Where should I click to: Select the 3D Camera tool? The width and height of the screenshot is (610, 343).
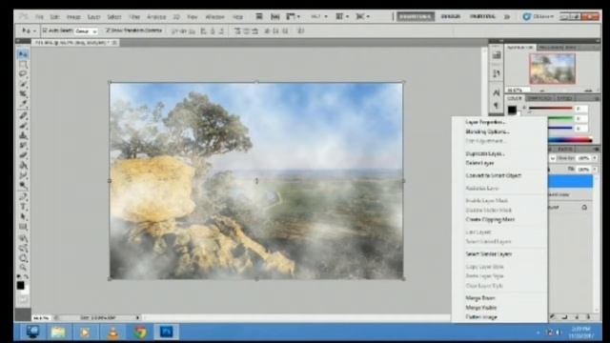(23, 248)
